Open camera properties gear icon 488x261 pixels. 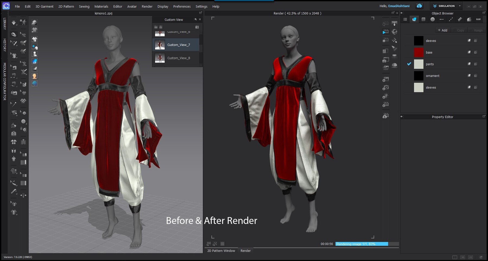(386, 88)
